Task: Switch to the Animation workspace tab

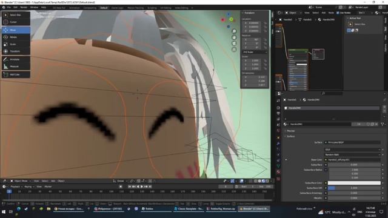Action: pos(74,8)
